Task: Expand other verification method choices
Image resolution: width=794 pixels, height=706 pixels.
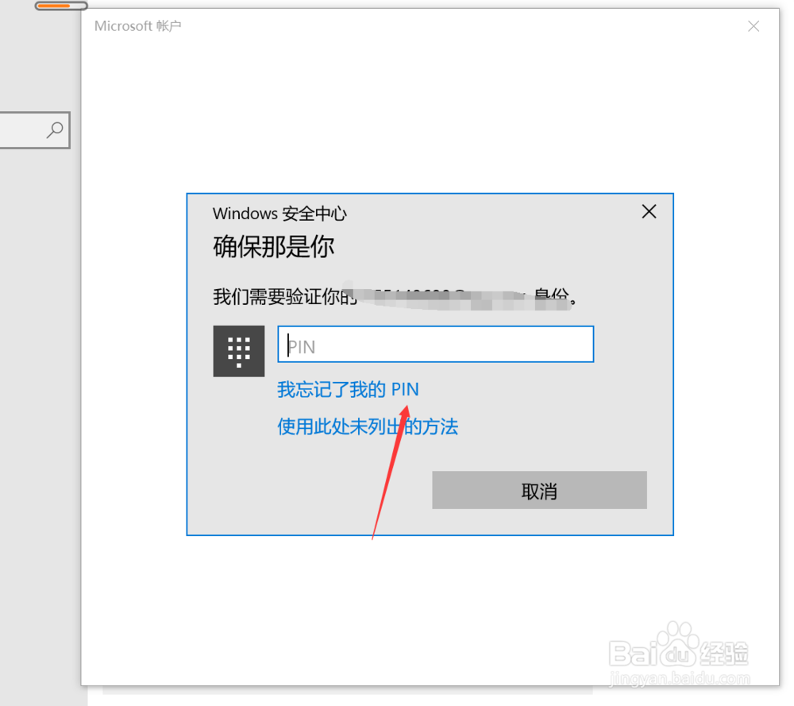Action: coord(368,427)
